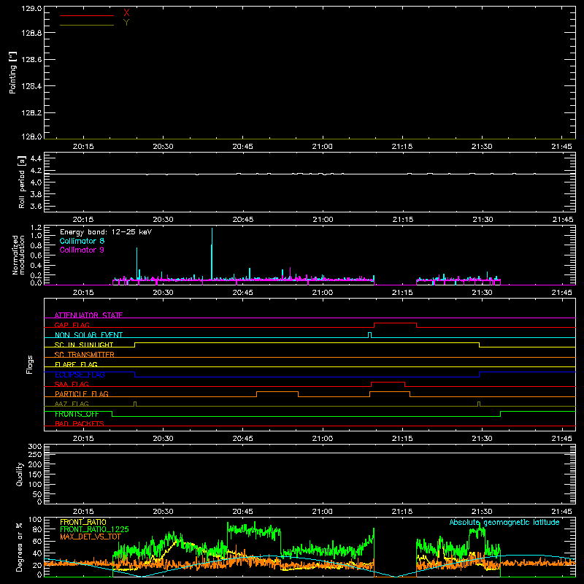Click the 100 tick on Quality axis
This screenshot has height=584, width=584.
click(35, 484)
